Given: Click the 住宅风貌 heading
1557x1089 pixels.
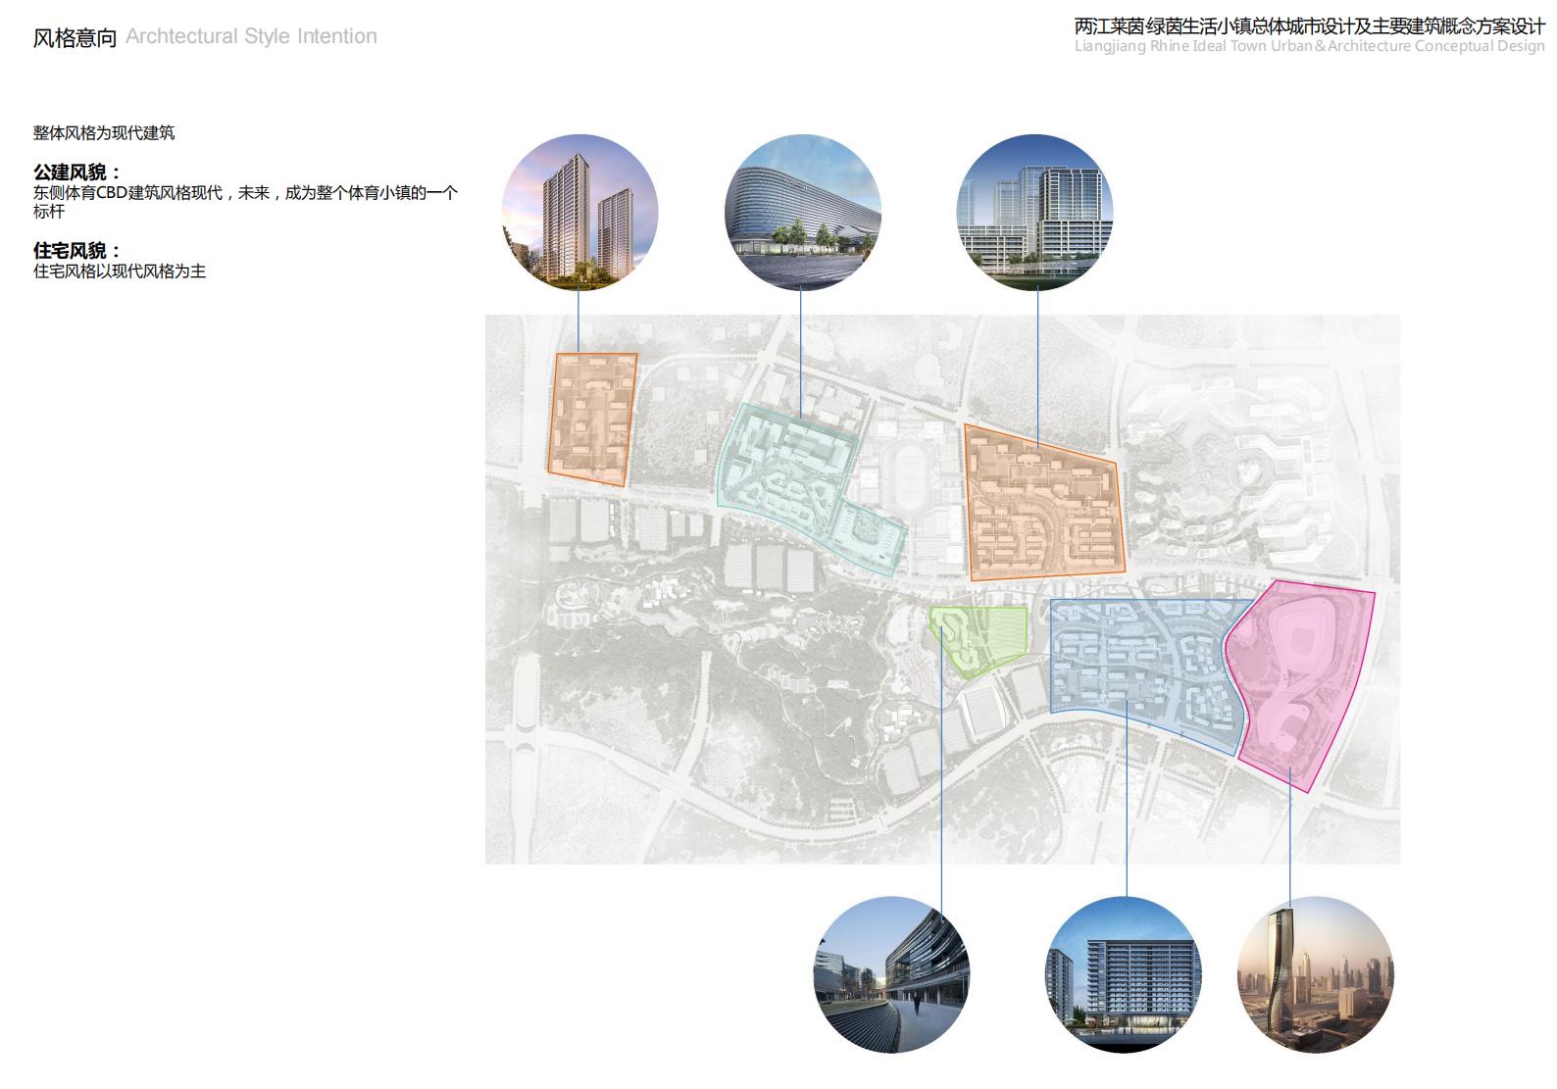Looking at the screenshot, I should pos(77,251).
